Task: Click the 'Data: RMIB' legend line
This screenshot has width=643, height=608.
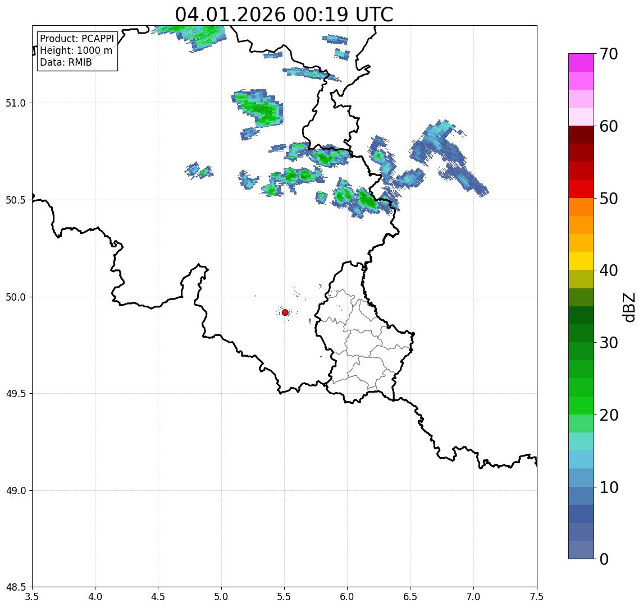Action: coord(66,62)
